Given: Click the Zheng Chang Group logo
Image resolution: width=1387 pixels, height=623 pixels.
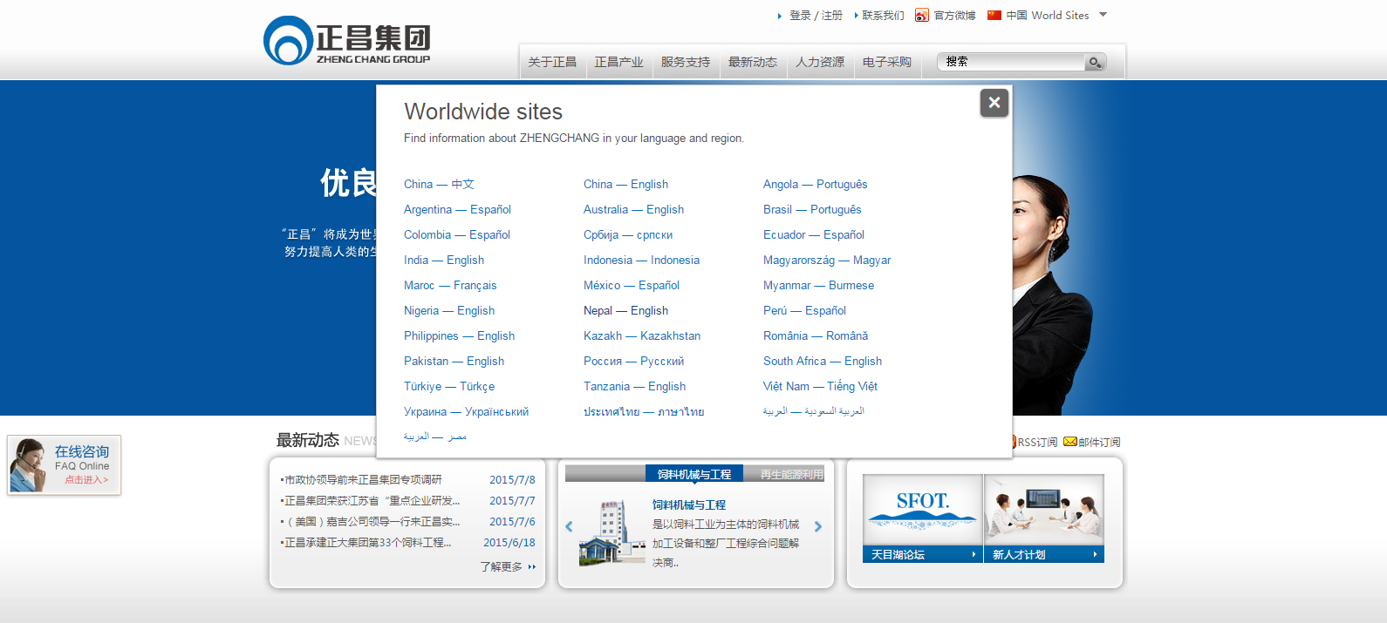Looking at the screenshot, I should (347, 41).
